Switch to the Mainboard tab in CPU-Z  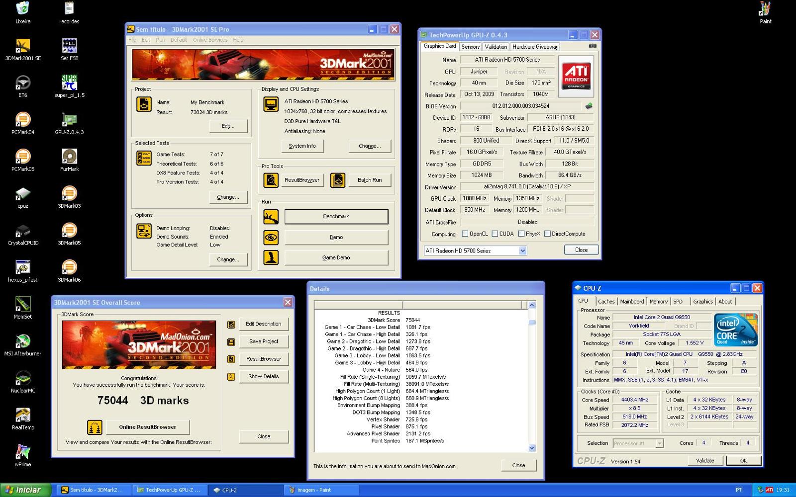pyautogui.click(x=632, y=302)
